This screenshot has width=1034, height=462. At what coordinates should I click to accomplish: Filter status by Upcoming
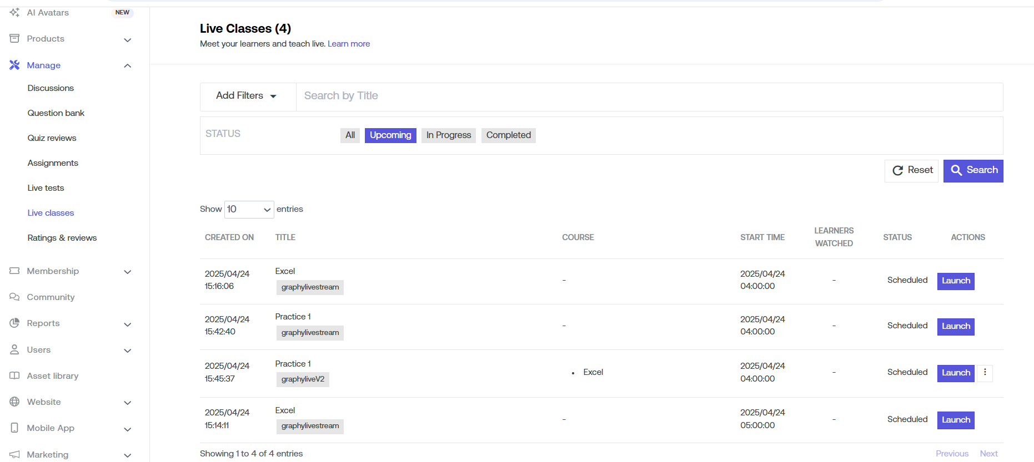click(390, 135)
